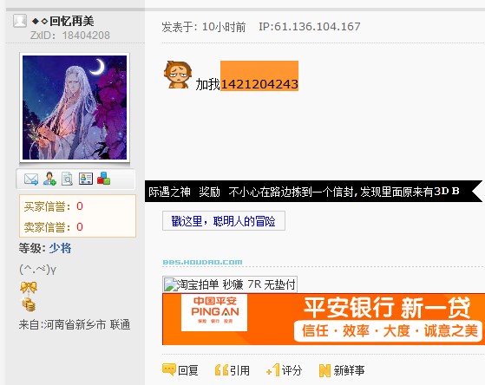
Task: Open the search user posts icon
Action: tap(67, 179)
